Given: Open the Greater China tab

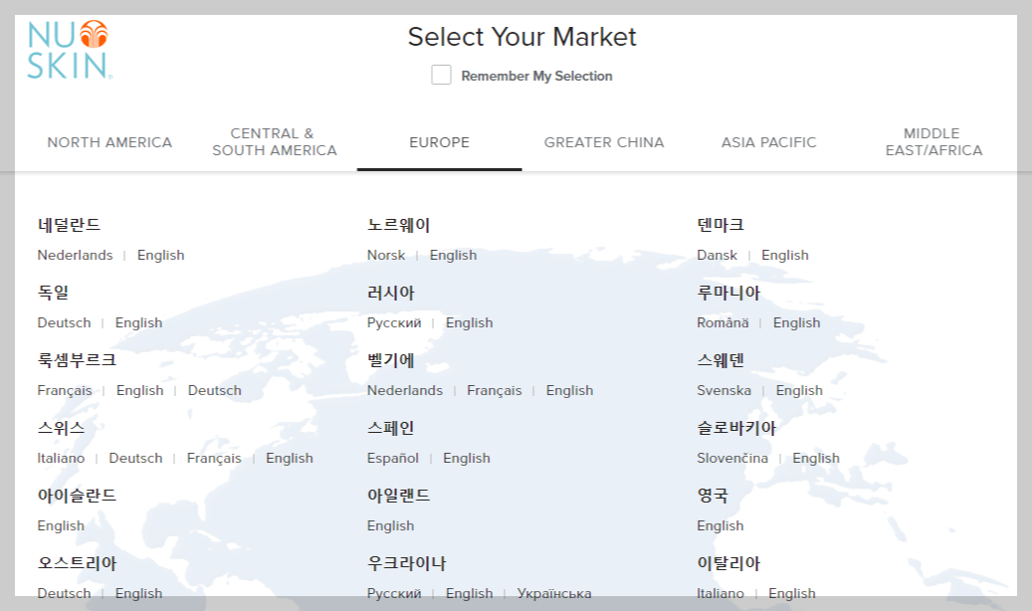Looking at the screenshot, I should tap(604, 142).
